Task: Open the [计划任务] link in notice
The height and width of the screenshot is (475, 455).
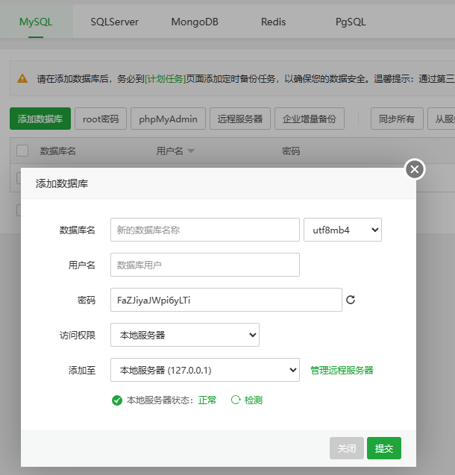Action: [x=165, y=79]
